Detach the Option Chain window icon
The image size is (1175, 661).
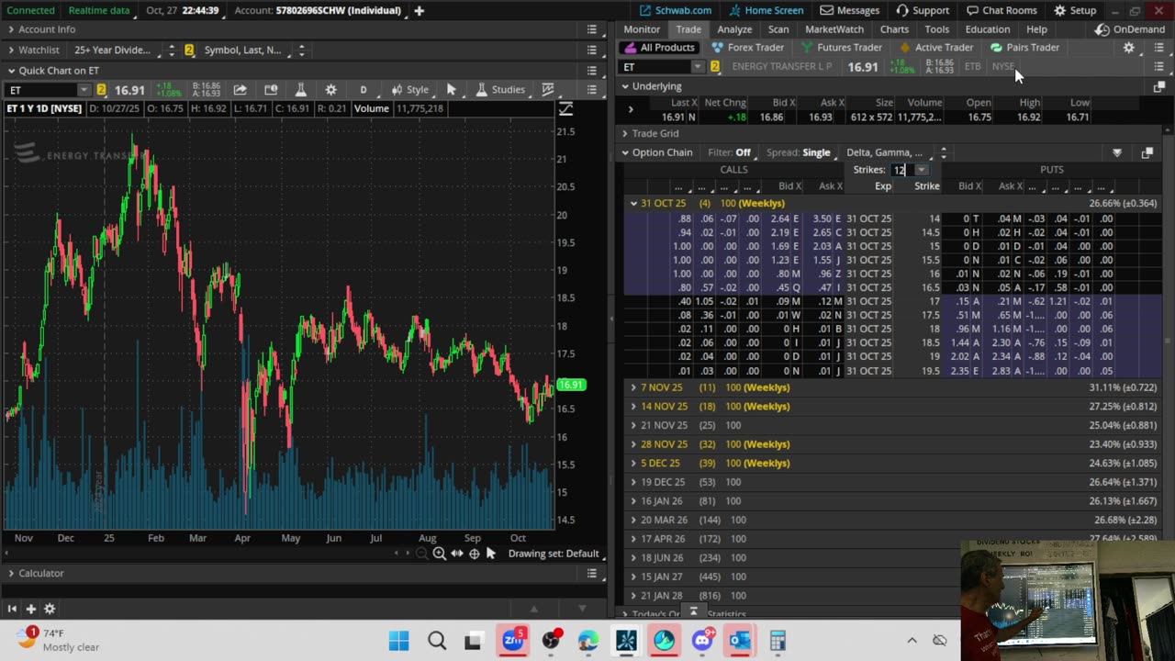(x=1147, y=153)
